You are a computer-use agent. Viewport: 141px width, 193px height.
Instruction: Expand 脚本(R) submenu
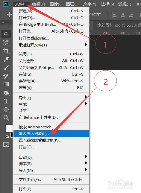click(x=51, y=164)
